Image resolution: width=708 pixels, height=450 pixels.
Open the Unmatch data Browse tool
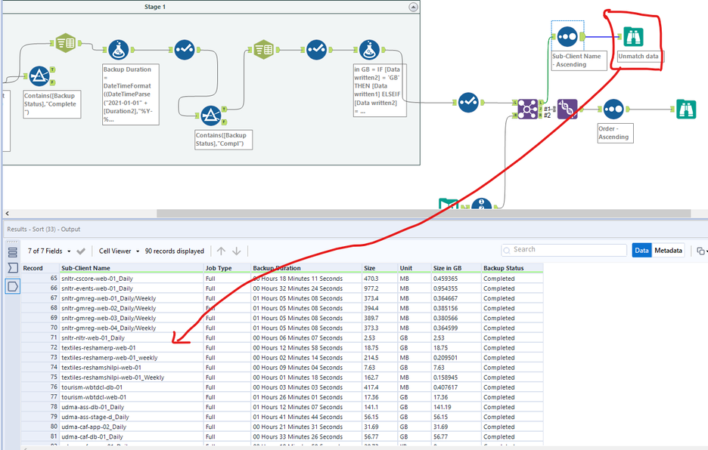(x=633, y=36)
